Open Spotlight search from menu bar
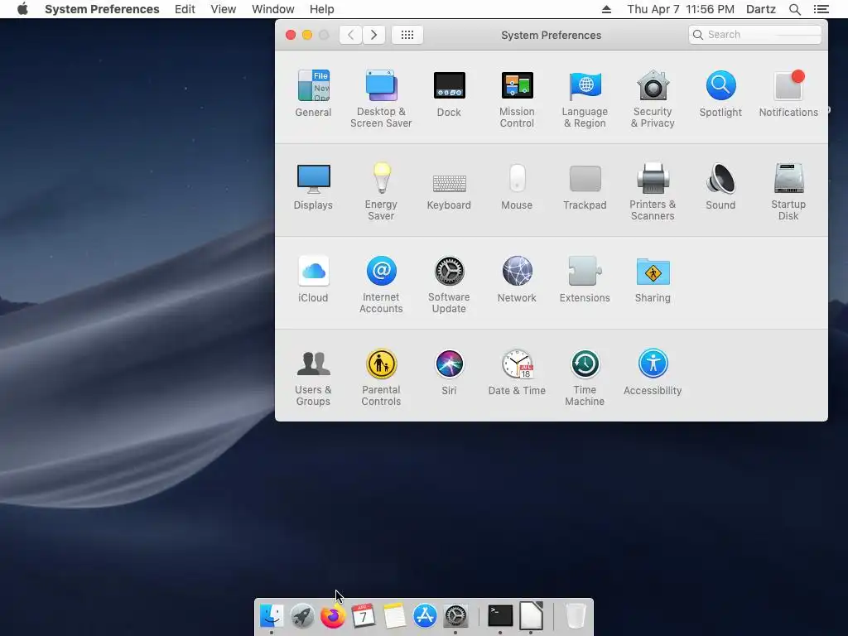This screenshot has height=636, width=848. 795,9
